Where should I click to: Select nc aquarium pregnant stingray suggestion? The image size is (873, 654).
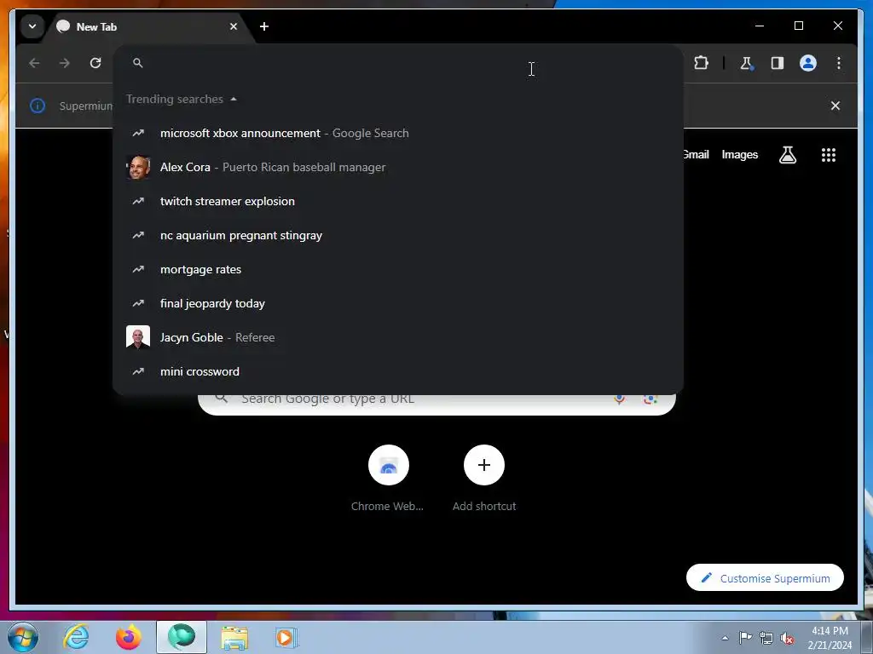click(x=398, y=235)
